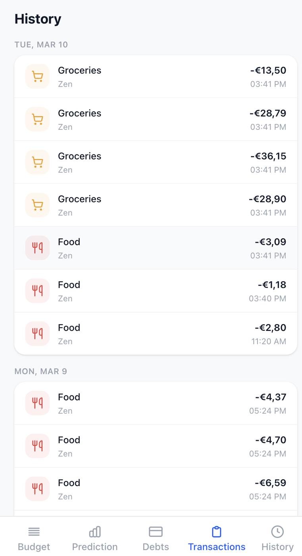Tap the MON, MAR 9 date header

click(41, 371)
